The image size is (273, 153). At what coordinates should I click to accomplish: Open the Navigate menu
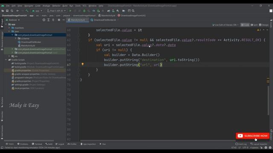(x=29, y=6)
